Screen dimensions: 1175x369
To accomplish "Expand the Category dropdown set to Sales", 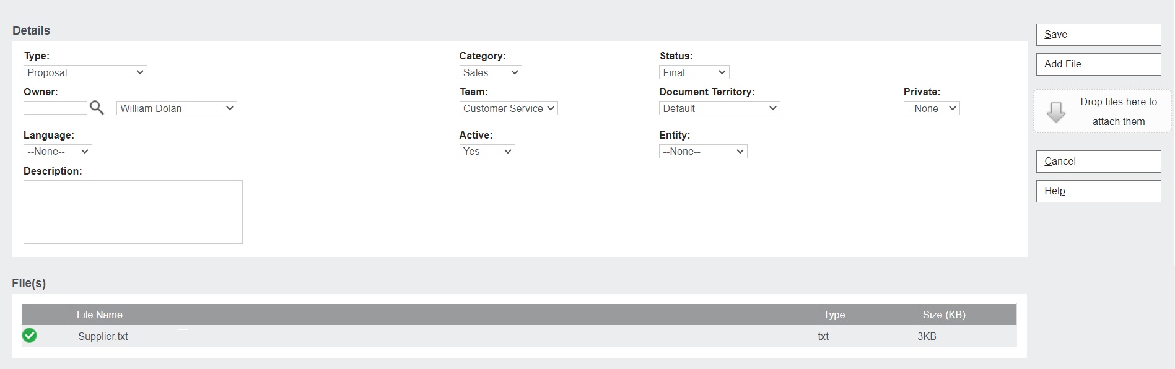I will (490, 72).
